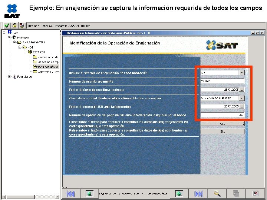Select the NOT tree item
The height and width of the screenshot is (200, 267).
(30, 47)
